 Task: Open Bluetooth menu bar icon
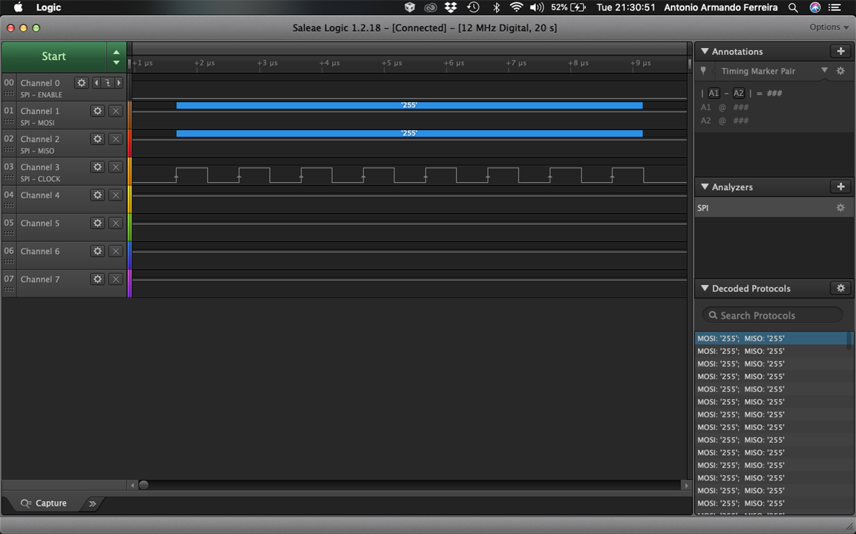496,8
